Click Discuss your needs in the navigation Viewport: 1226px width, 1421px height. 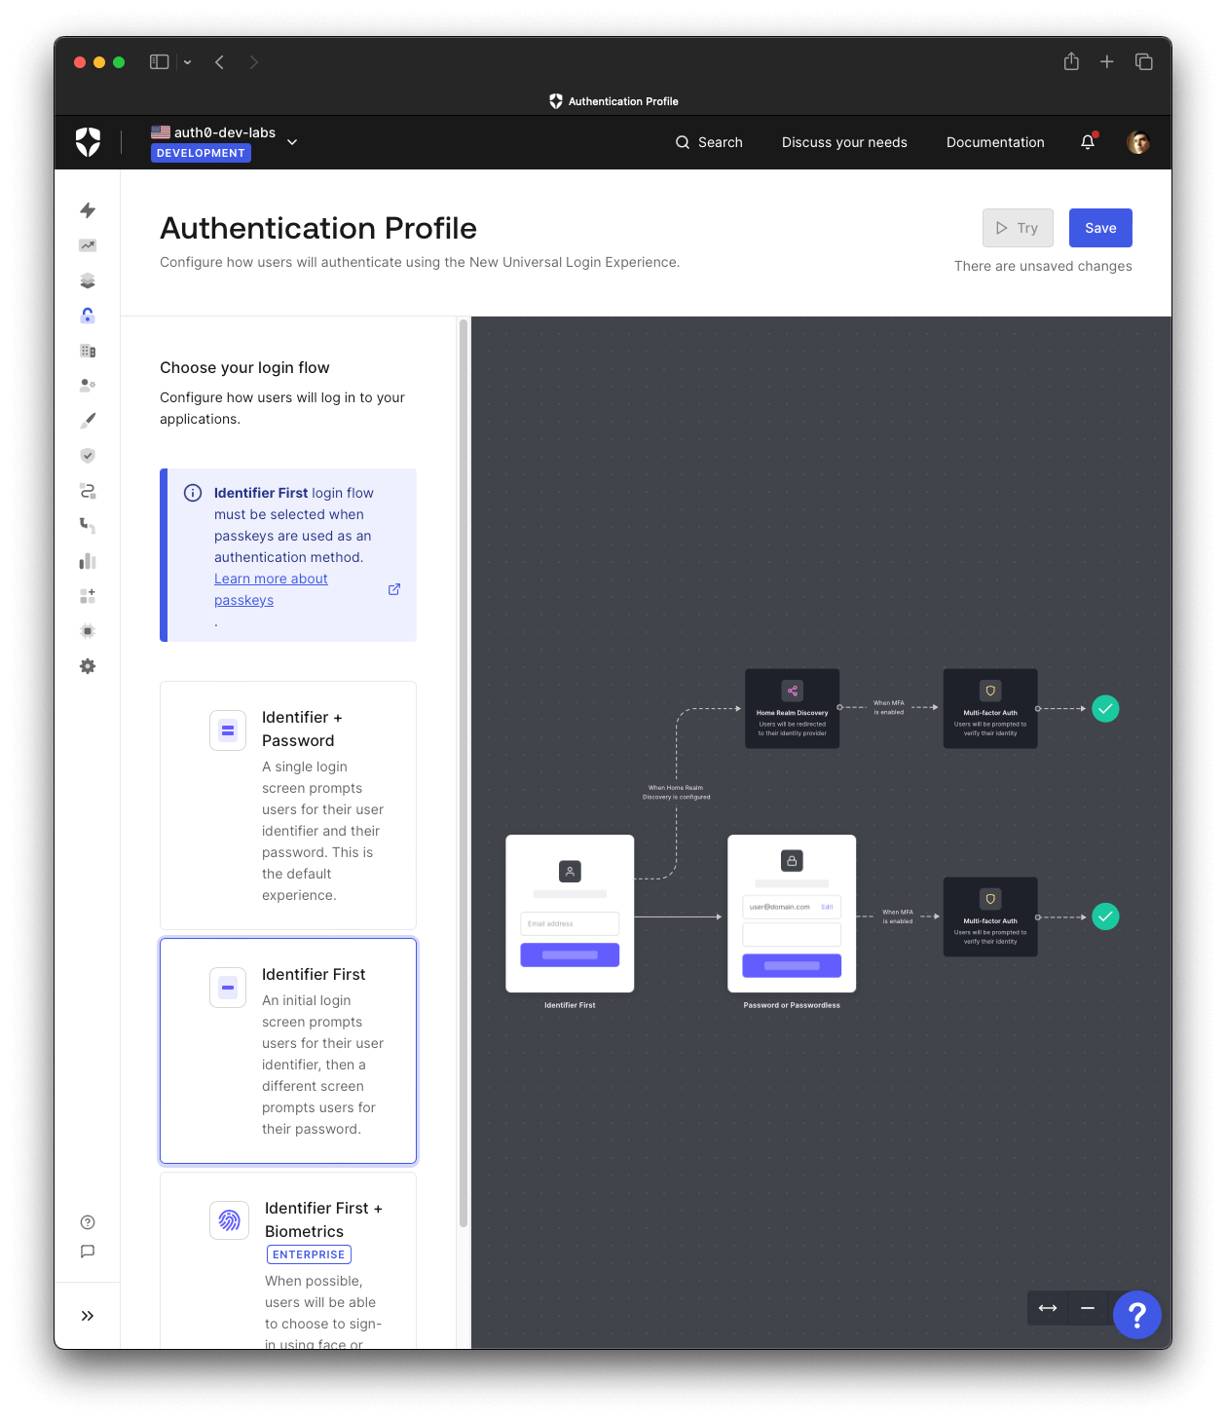tap(843, 141)
